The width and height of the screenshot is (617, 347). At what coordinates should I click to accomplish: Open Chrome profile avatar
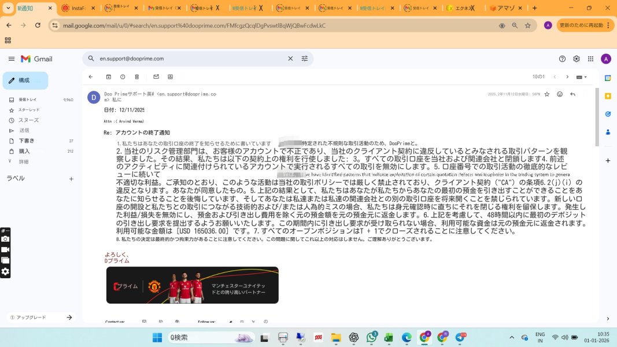[x=548, y=25]
